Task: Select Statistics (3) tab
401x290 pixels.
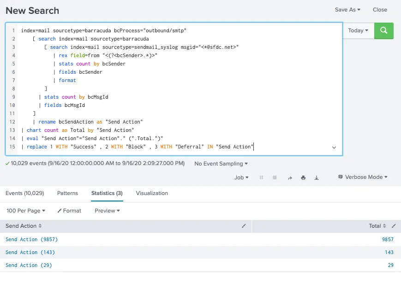Action: point(107,193)
